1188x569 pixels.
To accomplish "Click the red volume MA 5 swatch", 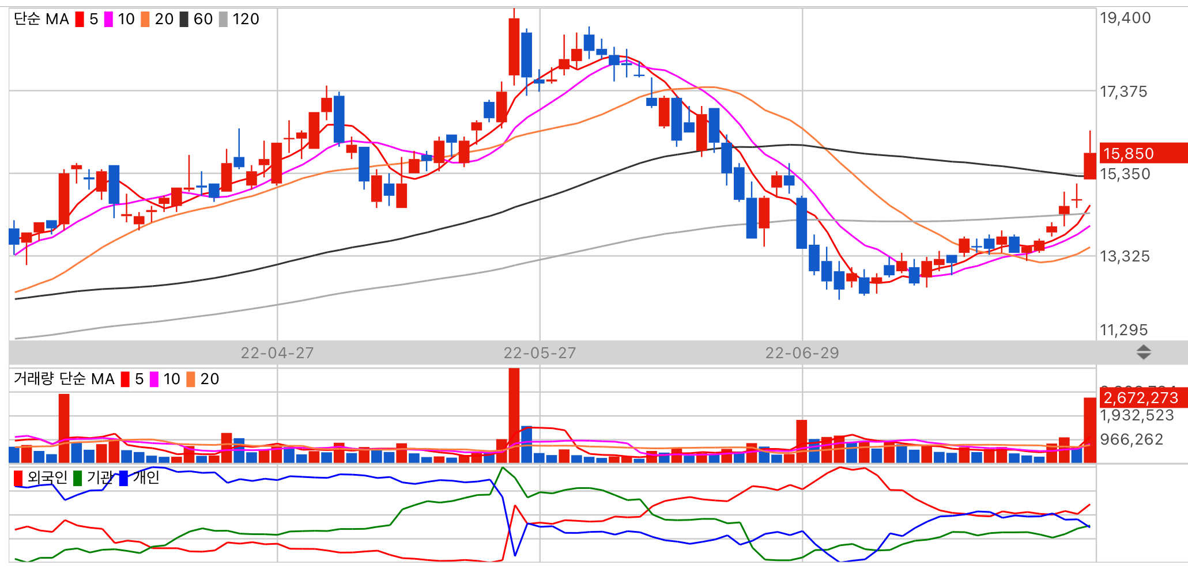I will click(x=125, y=380).
